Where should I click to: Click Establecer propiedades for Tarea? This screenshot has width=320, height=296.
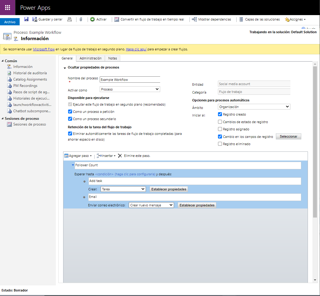(x=169, y=189)
